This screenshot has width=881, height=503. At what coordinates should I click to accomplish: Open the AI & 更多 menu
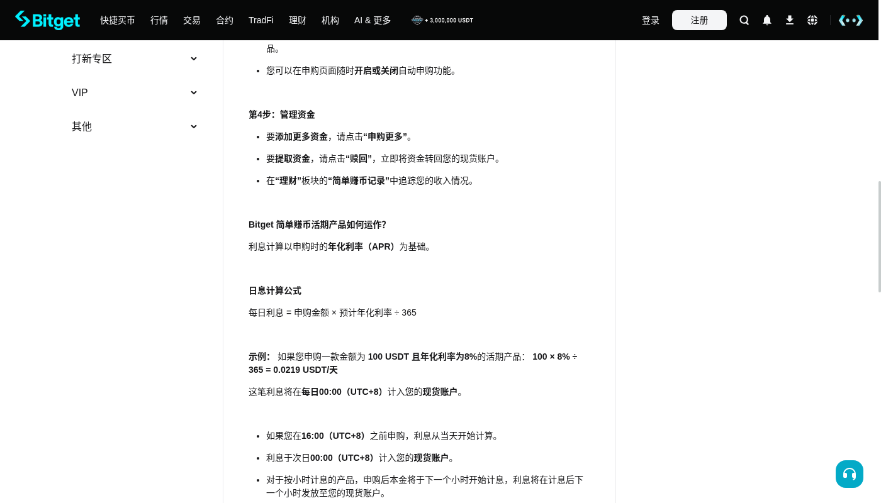(x=373, y=20)
